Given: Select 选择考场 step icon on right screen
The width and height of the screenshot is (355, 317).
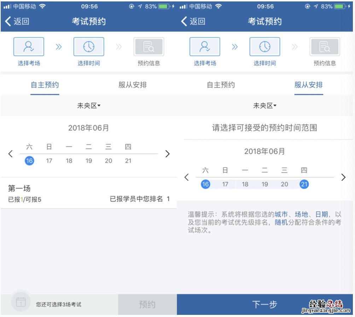Looking at the screenshot, I should [205, 47].
